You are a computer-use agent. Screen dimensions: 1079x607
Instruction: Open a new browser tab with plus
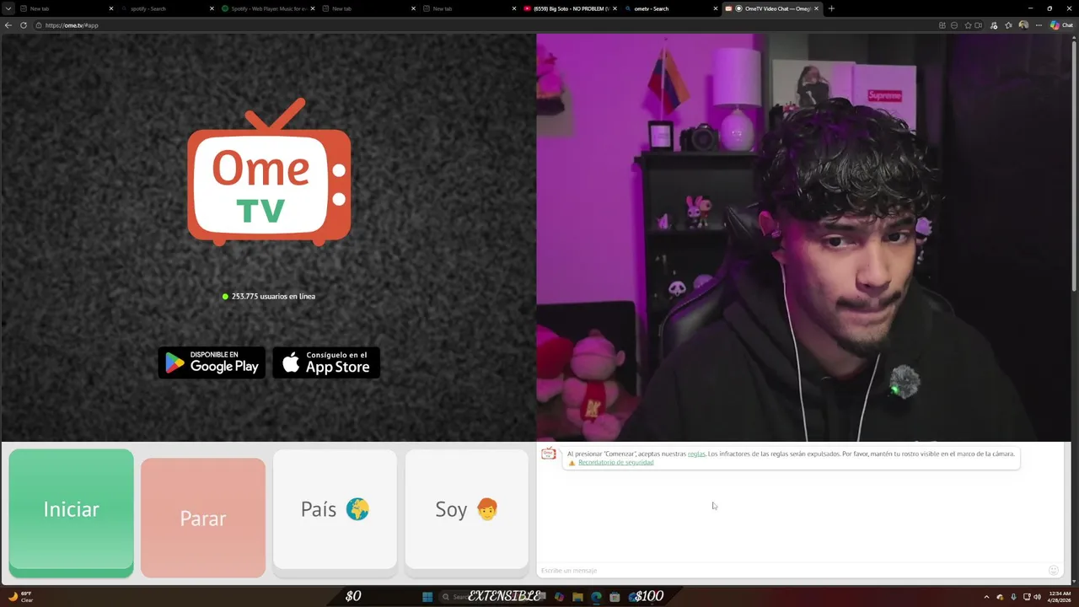point(831,8)
